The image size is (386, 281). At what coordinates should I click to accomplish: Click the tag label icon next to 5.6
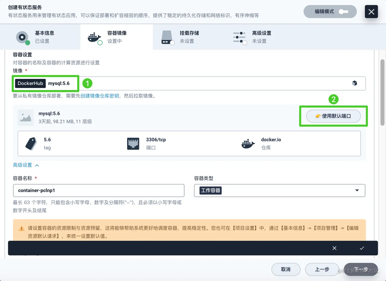coord(31,143)
